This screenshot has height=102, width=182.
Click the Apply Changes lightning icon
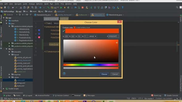point(65,8)
